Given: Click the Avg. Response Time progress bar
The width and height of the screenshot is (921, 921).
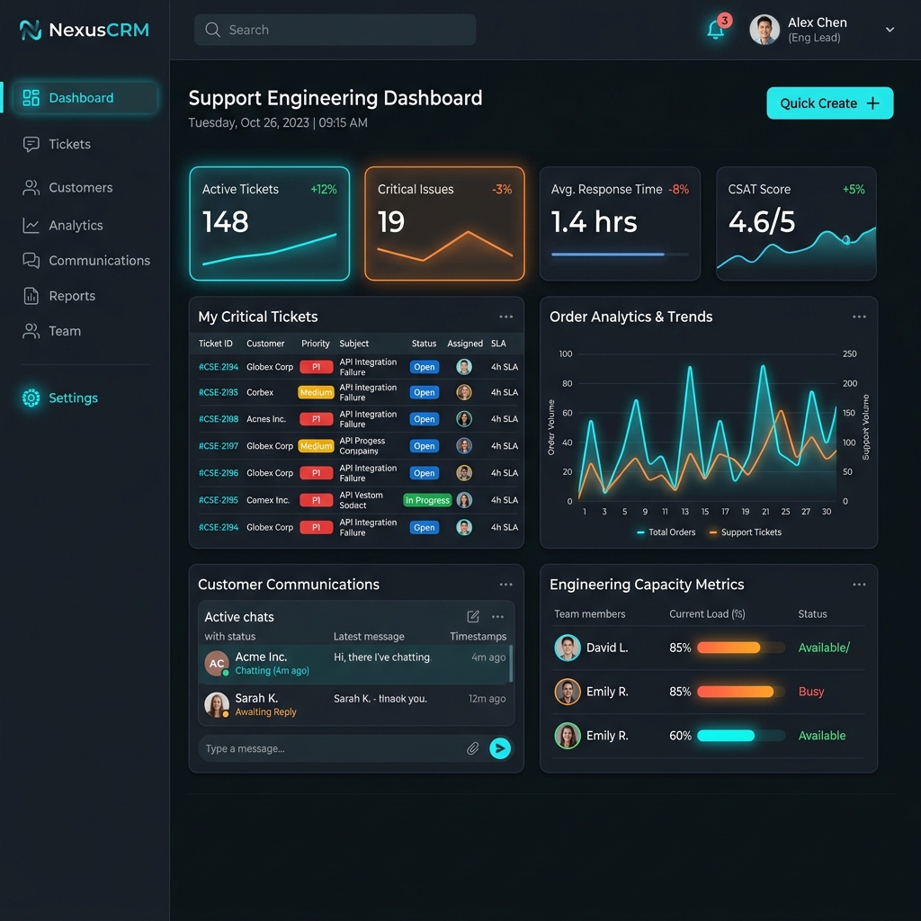Looking at the screenshot, I should pyautogui.click(x=620, y=255).
